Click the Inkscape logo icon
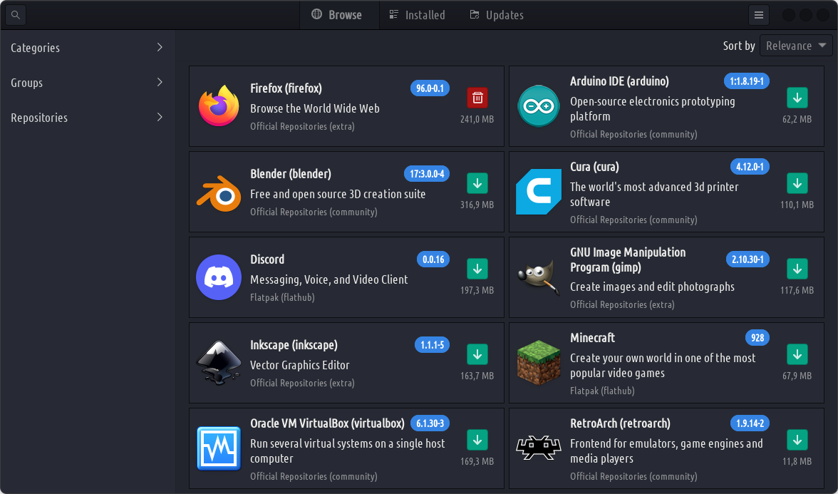 click(x=218, y=363)
